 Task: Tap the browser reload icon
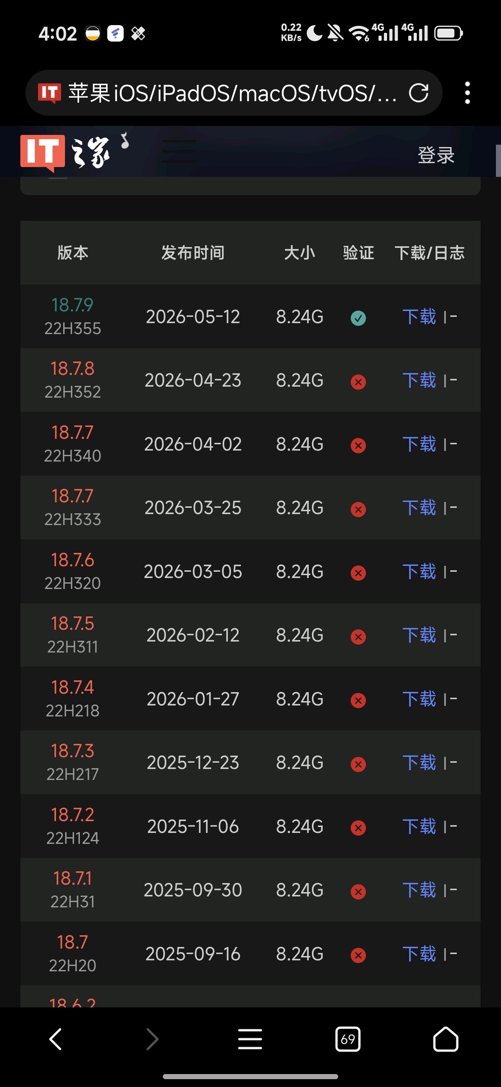[418, 93]
